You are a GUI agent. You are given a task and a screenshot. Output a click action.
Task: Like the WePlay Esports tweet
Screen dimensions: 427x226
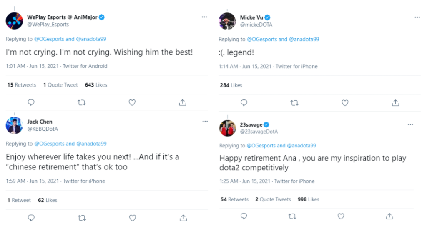tap(132, 102)
